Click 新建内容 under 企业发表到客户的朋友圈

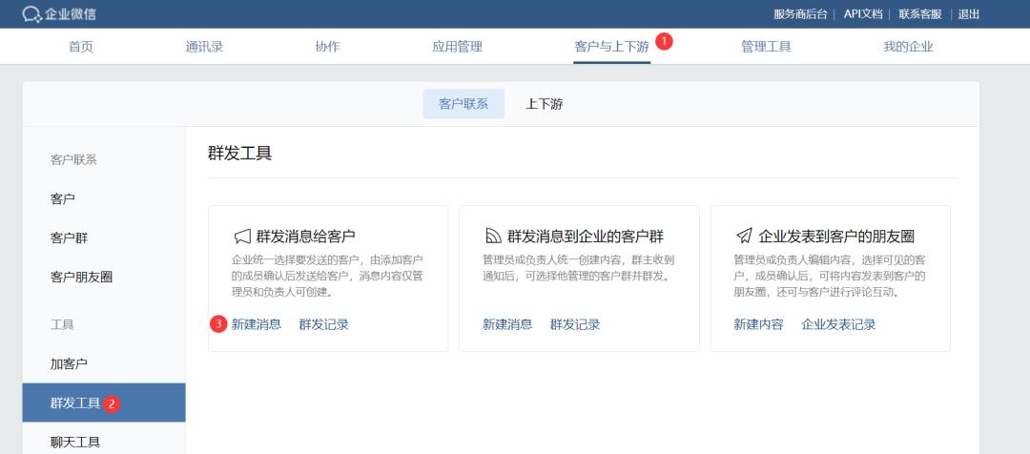759,324
